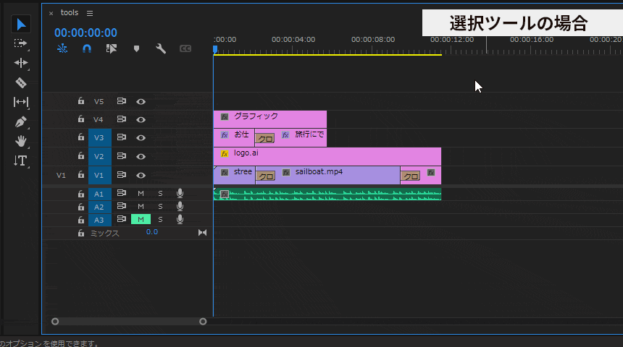Image resolution: width=623 pixels, height=347 pixels.
Task: Solo track A1
Action: [160, 194]
